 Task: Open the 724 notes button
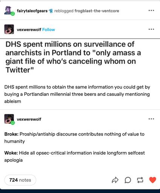pyautogui.click(x=20, y=180)
